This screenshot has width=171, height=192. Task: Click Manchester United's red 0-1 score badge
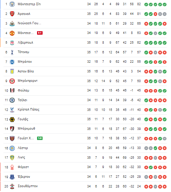tap(40, 33)
